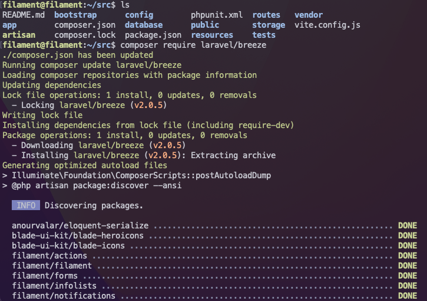Viewport: 427px width, 301px height.
Task: Select the public directory entry
Action: 205,25
